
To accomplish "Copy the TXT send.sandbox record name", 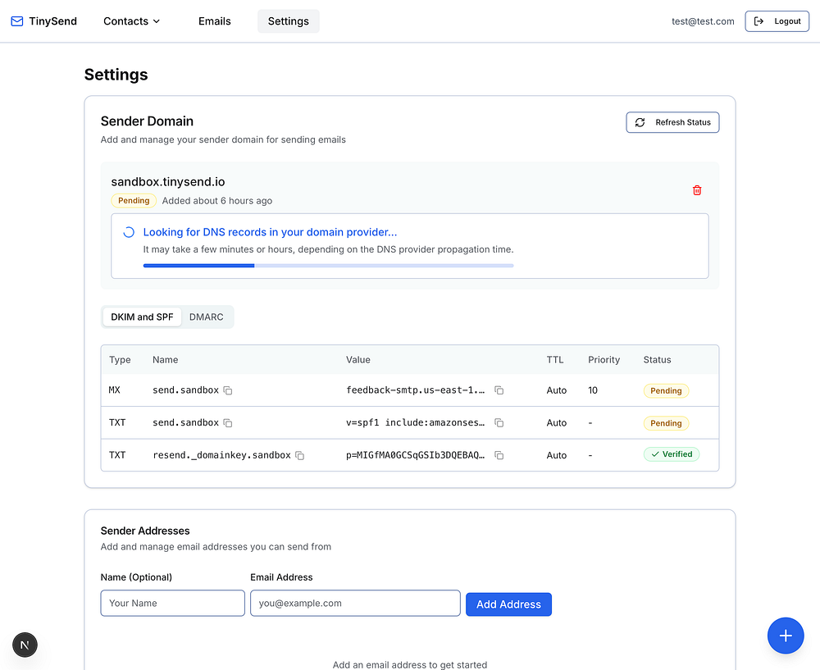I will pos(228,423).
